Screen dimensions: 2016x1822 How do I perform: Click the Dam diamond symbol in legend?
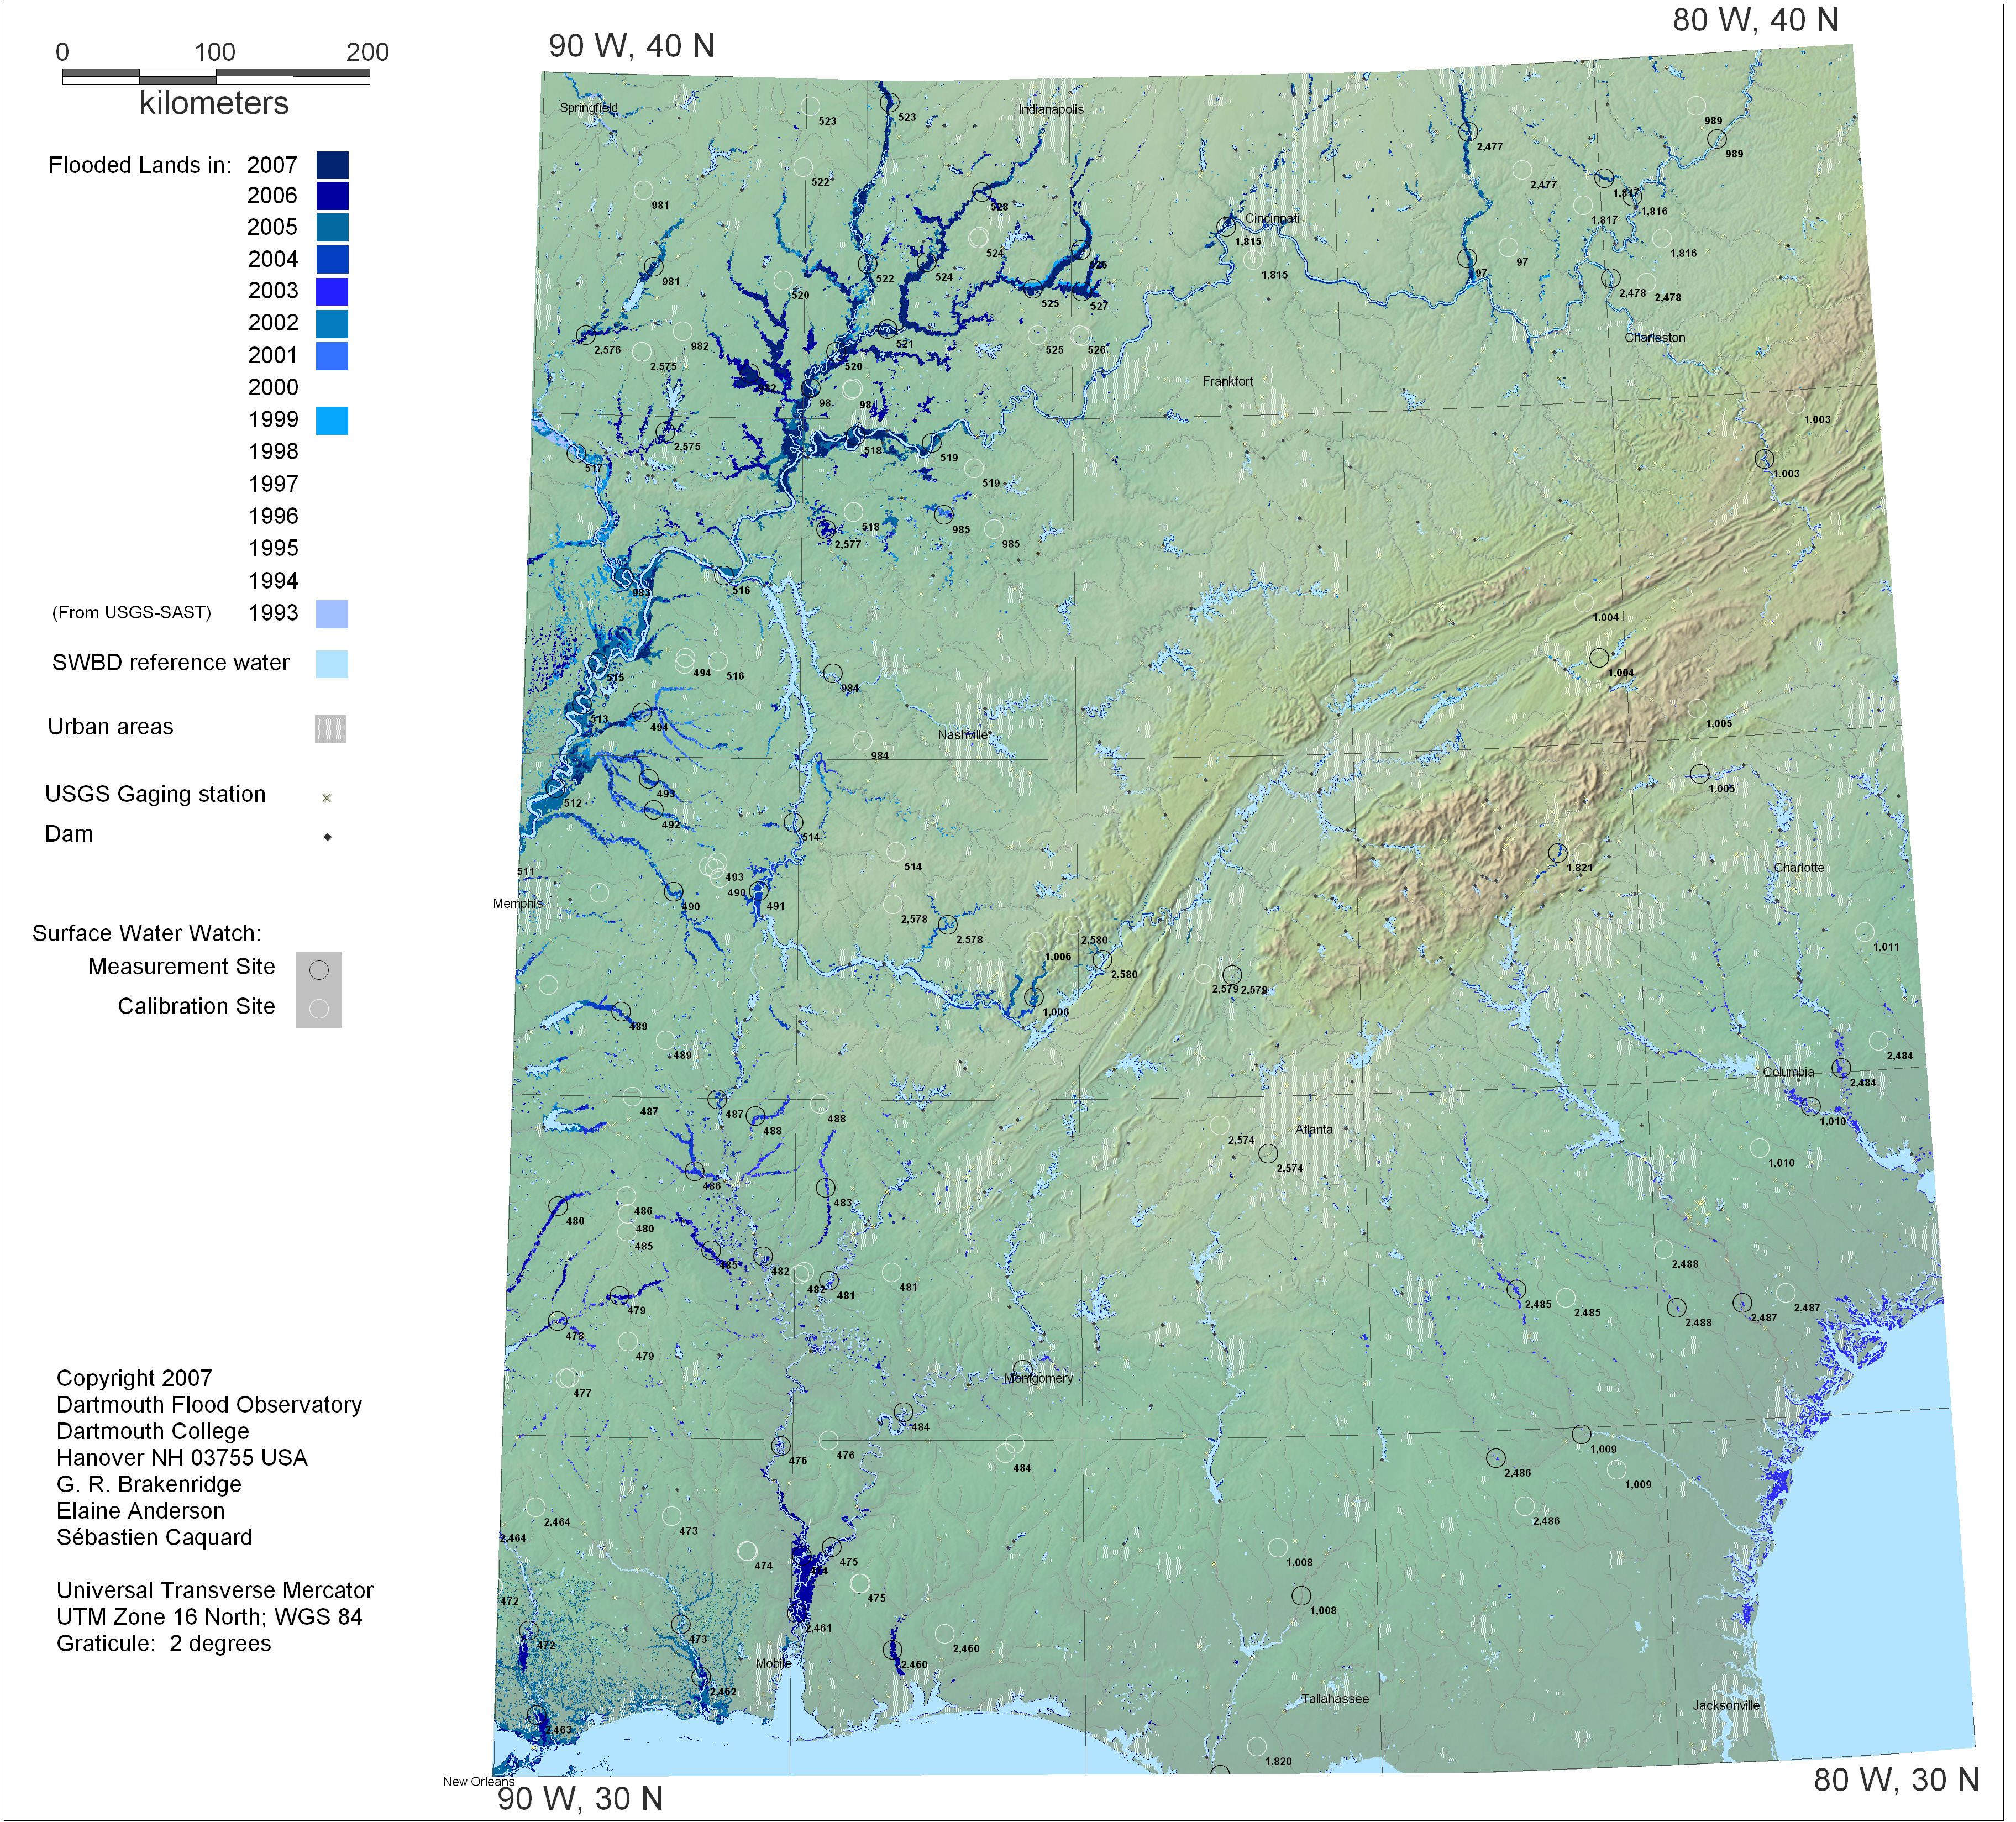[327, 836]
